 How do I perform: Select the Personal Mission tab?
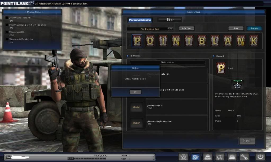(140, 20)
